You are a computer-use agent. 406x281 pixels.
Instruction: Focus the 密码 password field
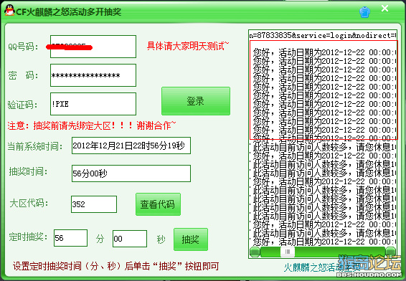point(93,75)
